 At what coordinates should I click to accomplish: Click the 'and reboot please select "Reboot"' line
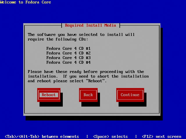click(x=67, y=81)
